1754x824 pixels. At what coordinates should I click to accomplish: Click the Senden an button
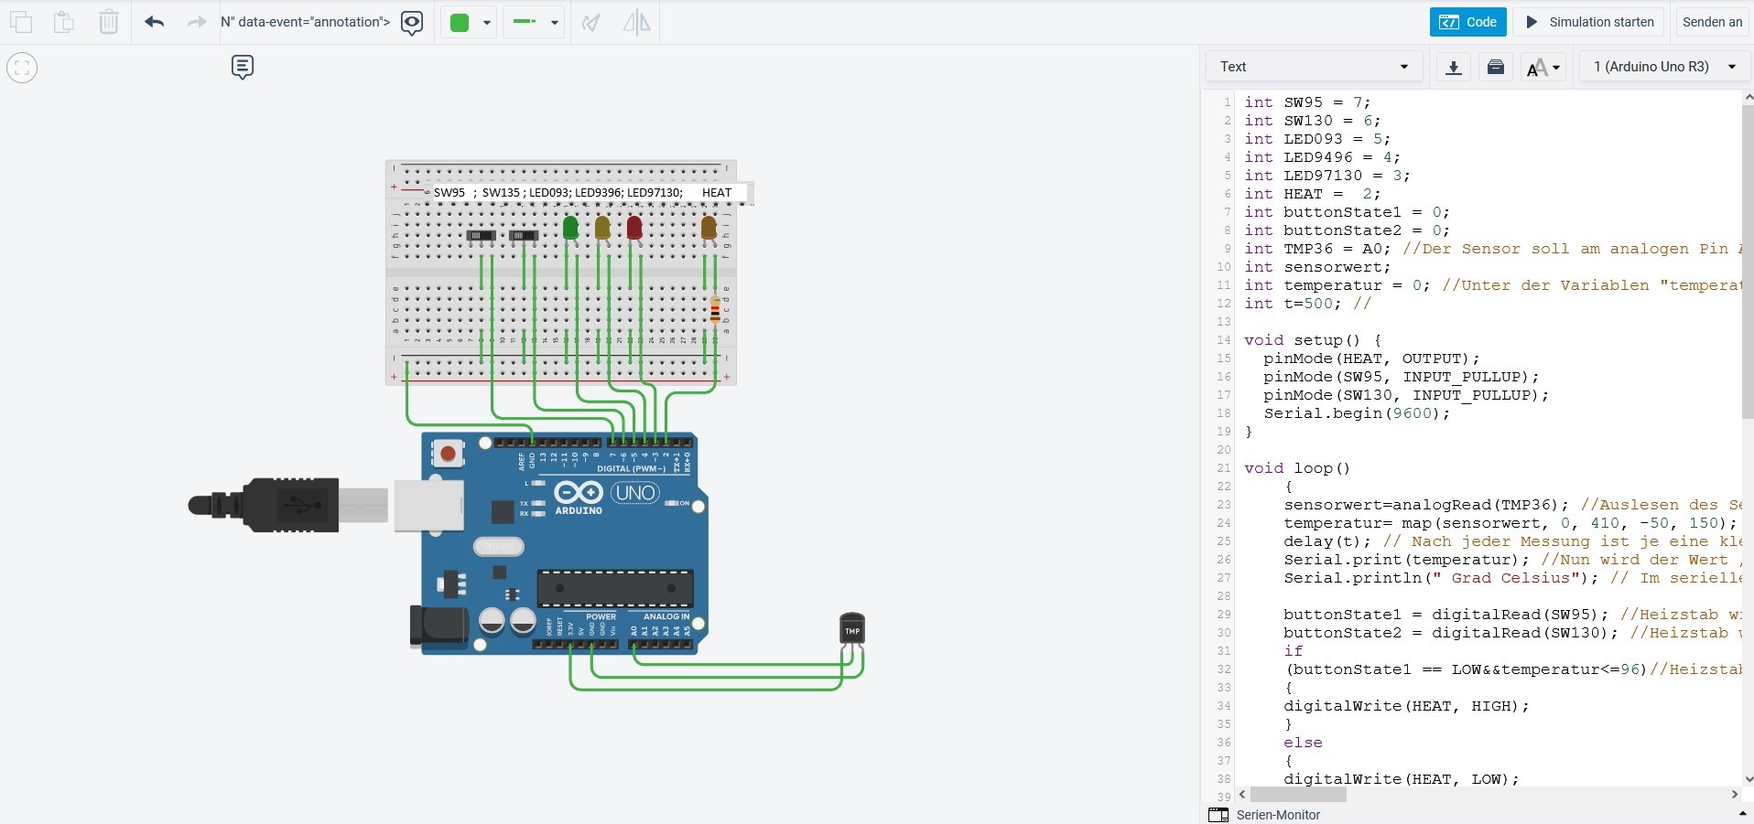point(1712,22)
